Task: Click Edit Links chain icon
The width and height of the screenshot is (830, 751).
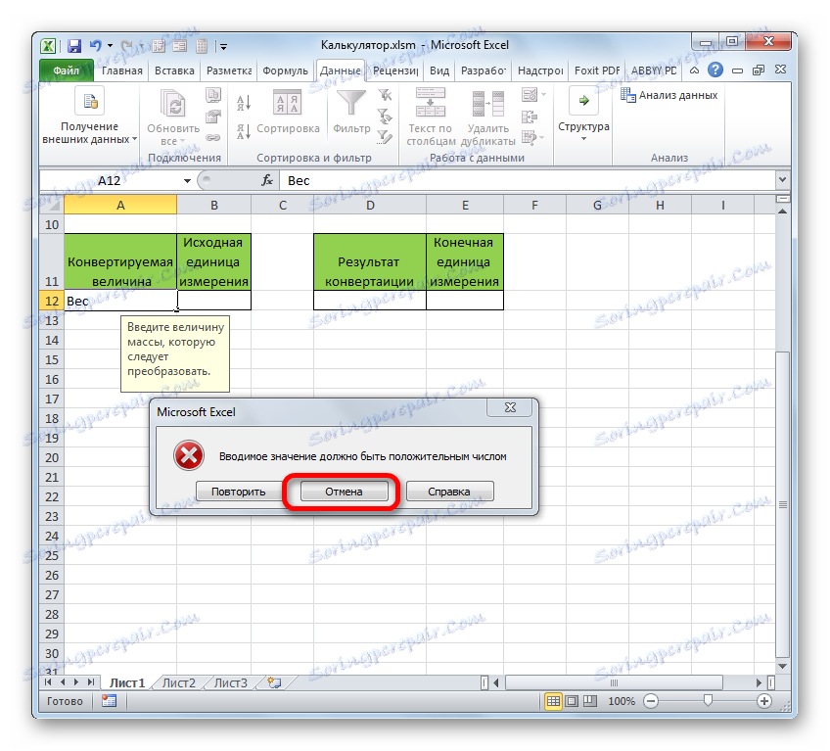Action: click(213, 138)
